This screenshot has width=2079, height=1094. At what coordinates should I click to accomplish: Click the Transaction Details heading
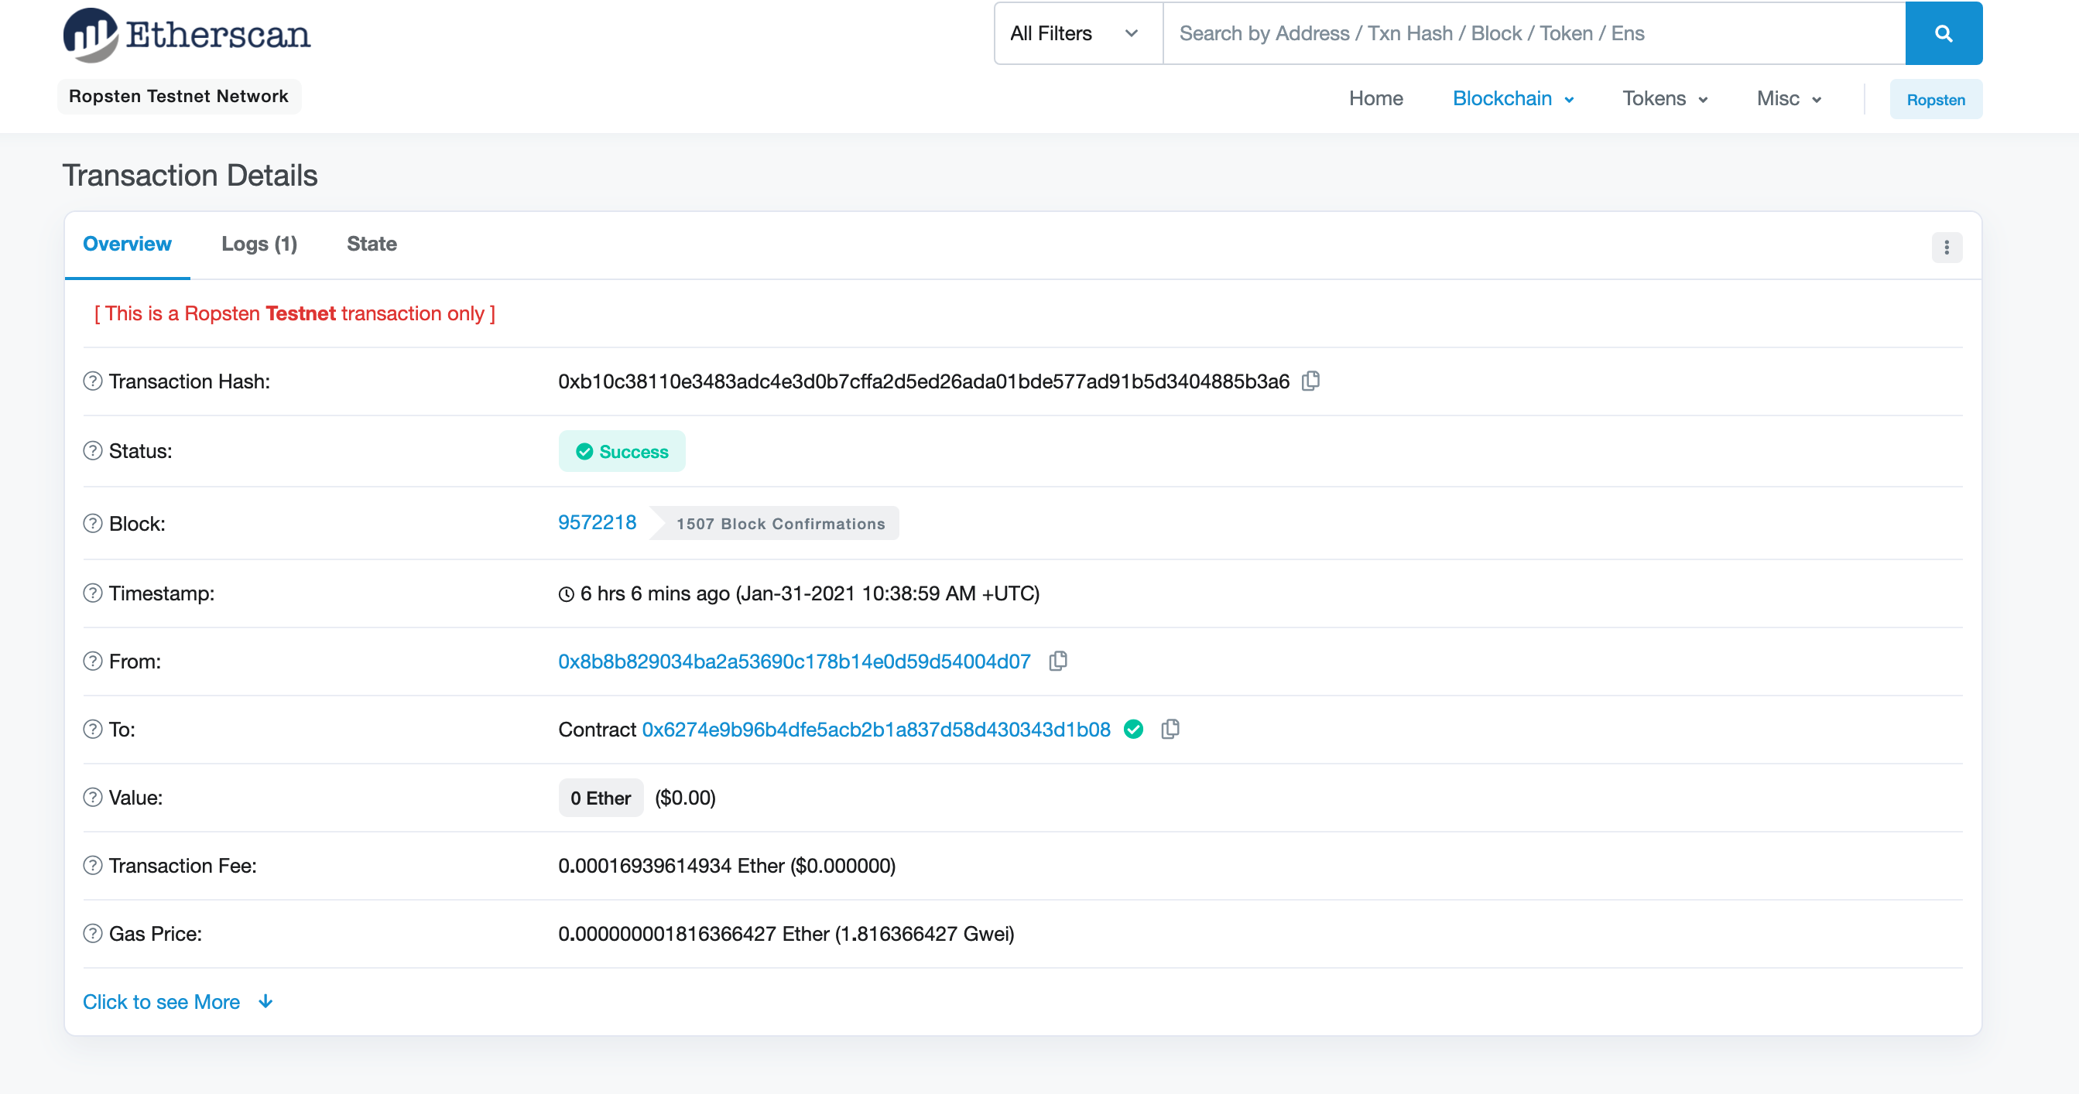tap(190, 175)
